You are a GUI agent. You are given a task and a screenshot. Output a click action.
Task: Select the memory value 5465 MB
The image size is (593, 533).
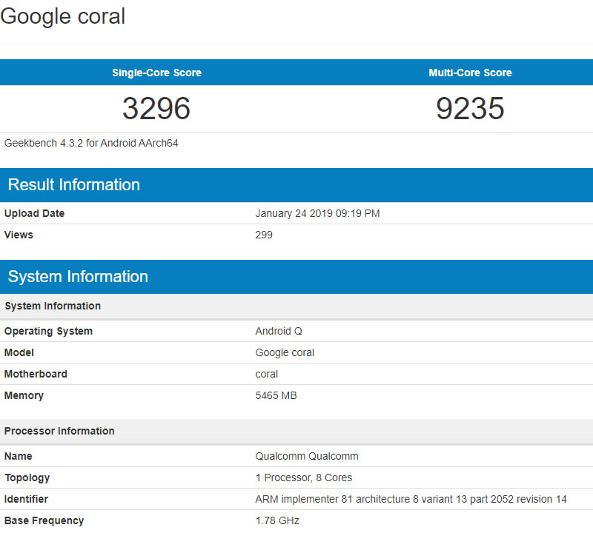click(276, 395)
